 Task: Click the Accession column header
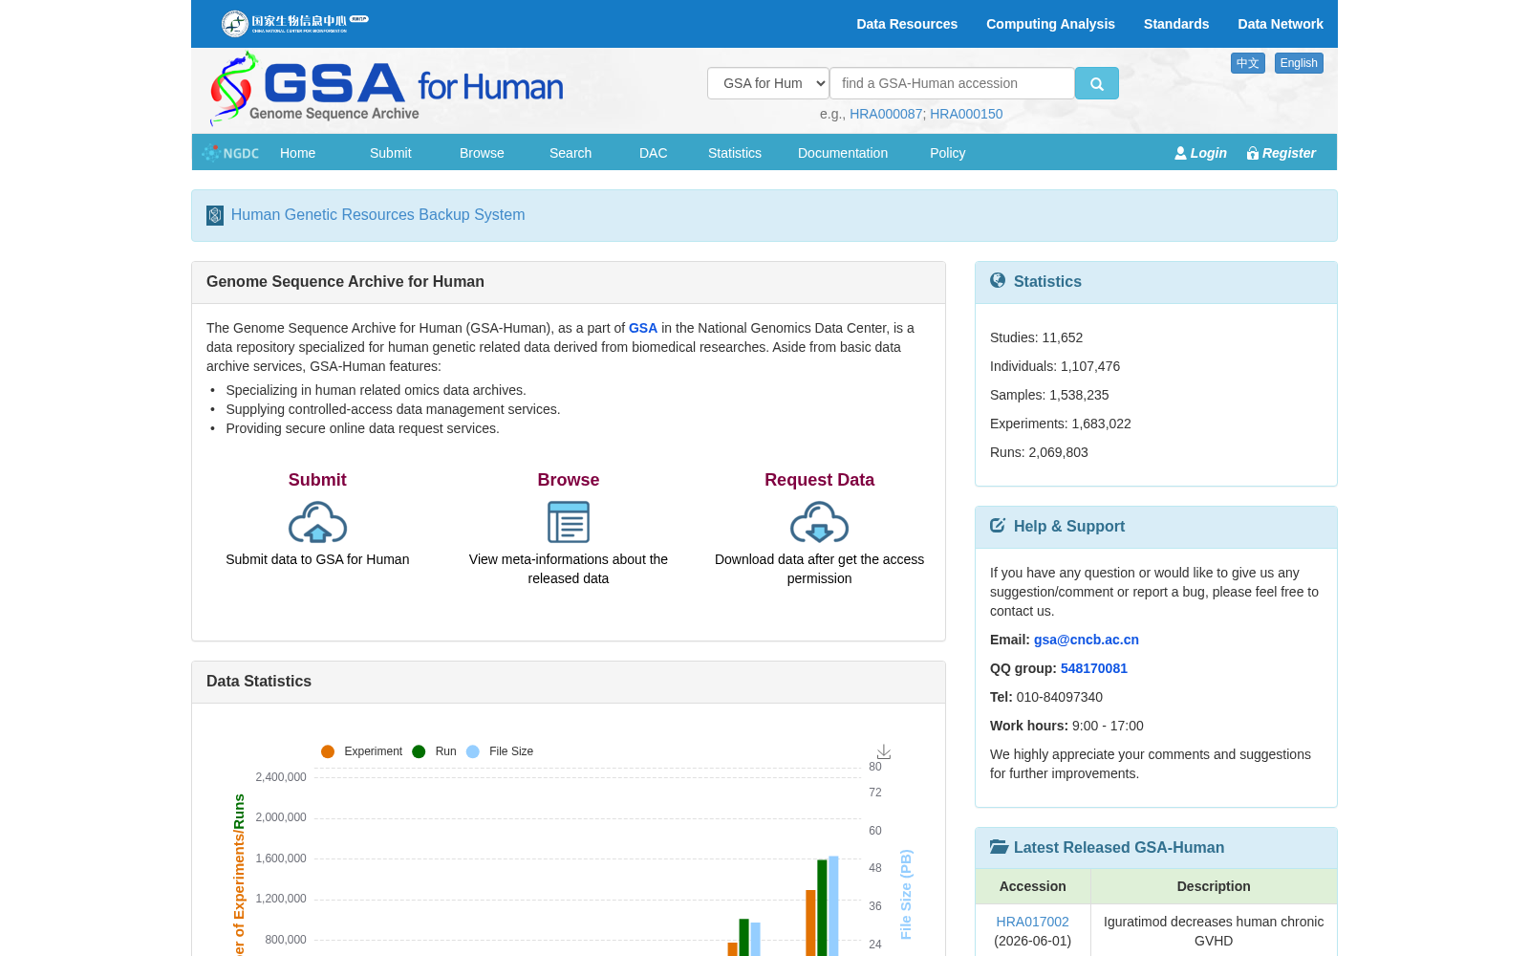tap(1033, 886)
